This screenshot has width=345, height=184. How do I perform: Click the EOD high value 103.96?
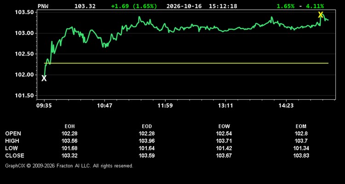click(147, 141)
